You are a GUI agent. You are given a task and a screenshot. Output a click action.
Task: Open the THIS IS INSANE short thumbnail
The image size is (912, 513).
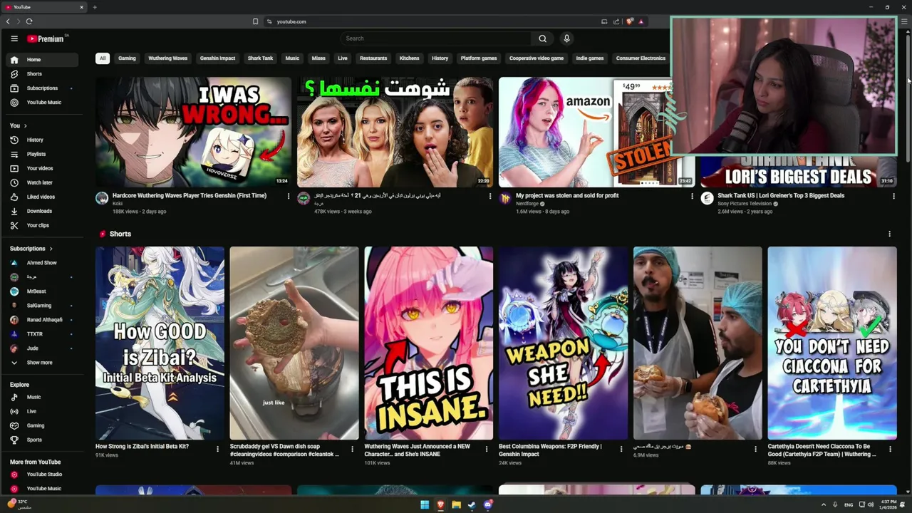[428, 343]
